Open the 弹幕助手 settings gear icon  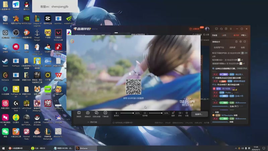pos(241,42)
